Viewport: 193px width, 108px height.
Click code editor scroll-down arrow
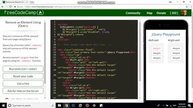(x=140, y=98)
